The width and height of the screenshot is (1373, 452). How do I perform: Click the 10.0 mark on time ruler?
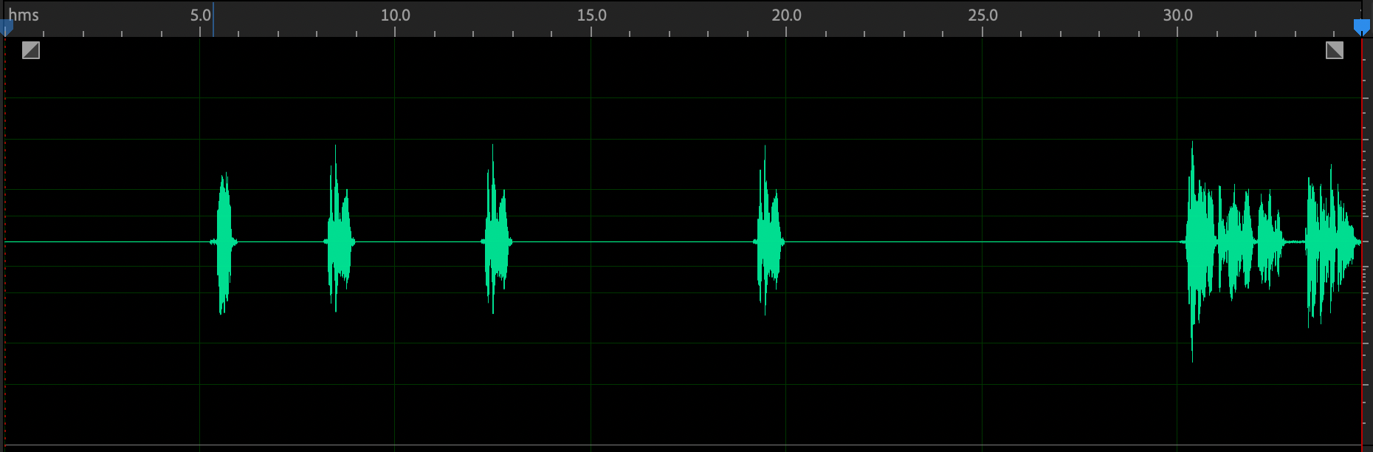(395, 16)
